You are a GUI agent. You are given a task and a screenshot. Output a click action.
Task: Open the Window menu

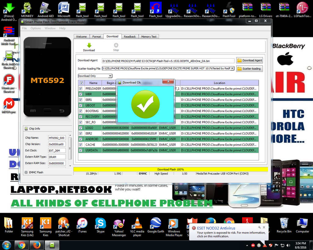pos(50,28)
